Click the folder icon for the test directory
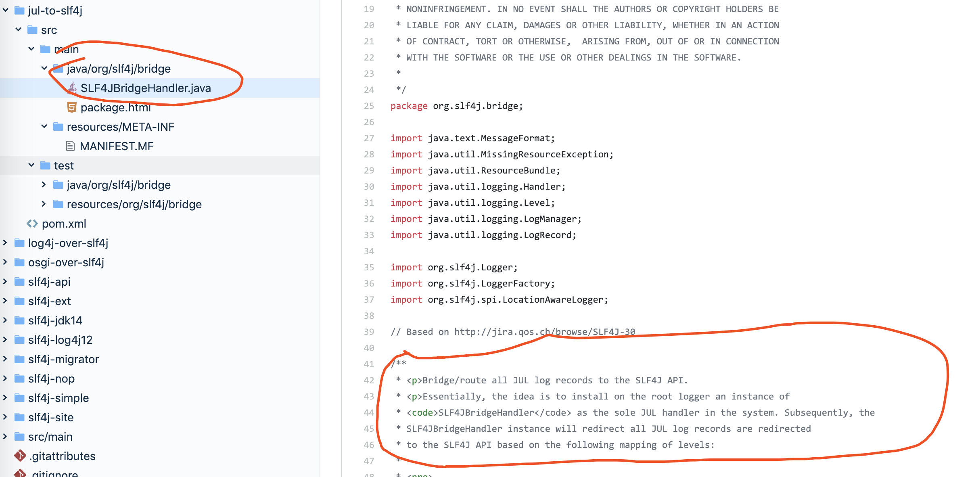The width and height of the screenshot is (974, 477). [x=45, y=165]
